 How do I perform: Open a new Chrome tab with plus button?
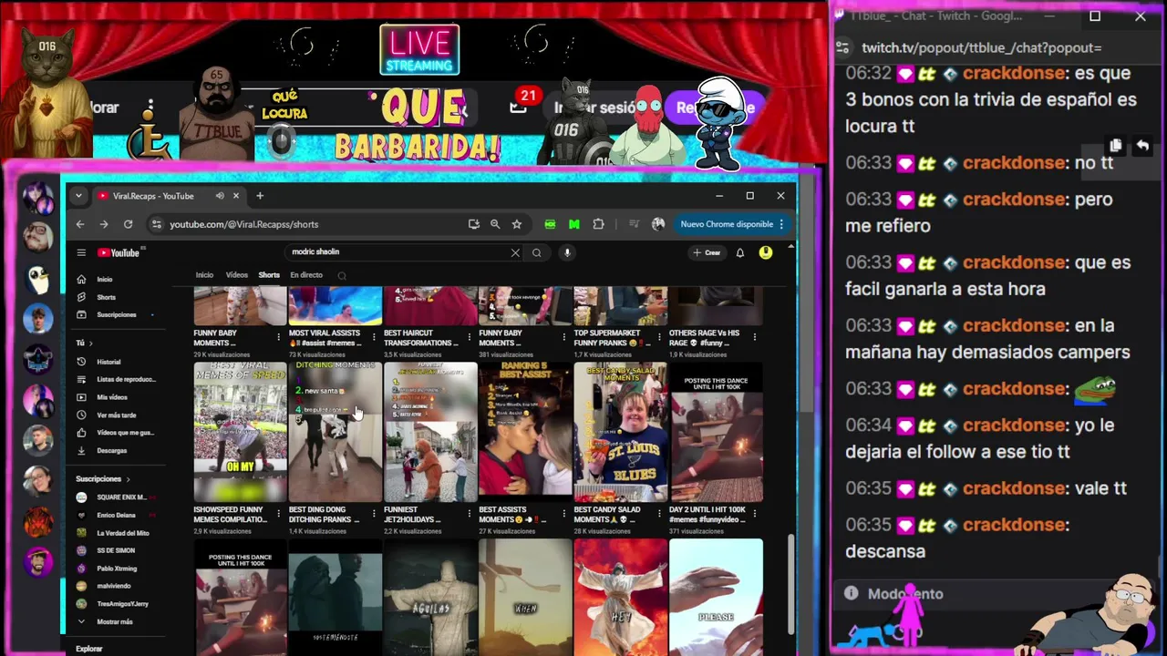[x=260, y=196]
